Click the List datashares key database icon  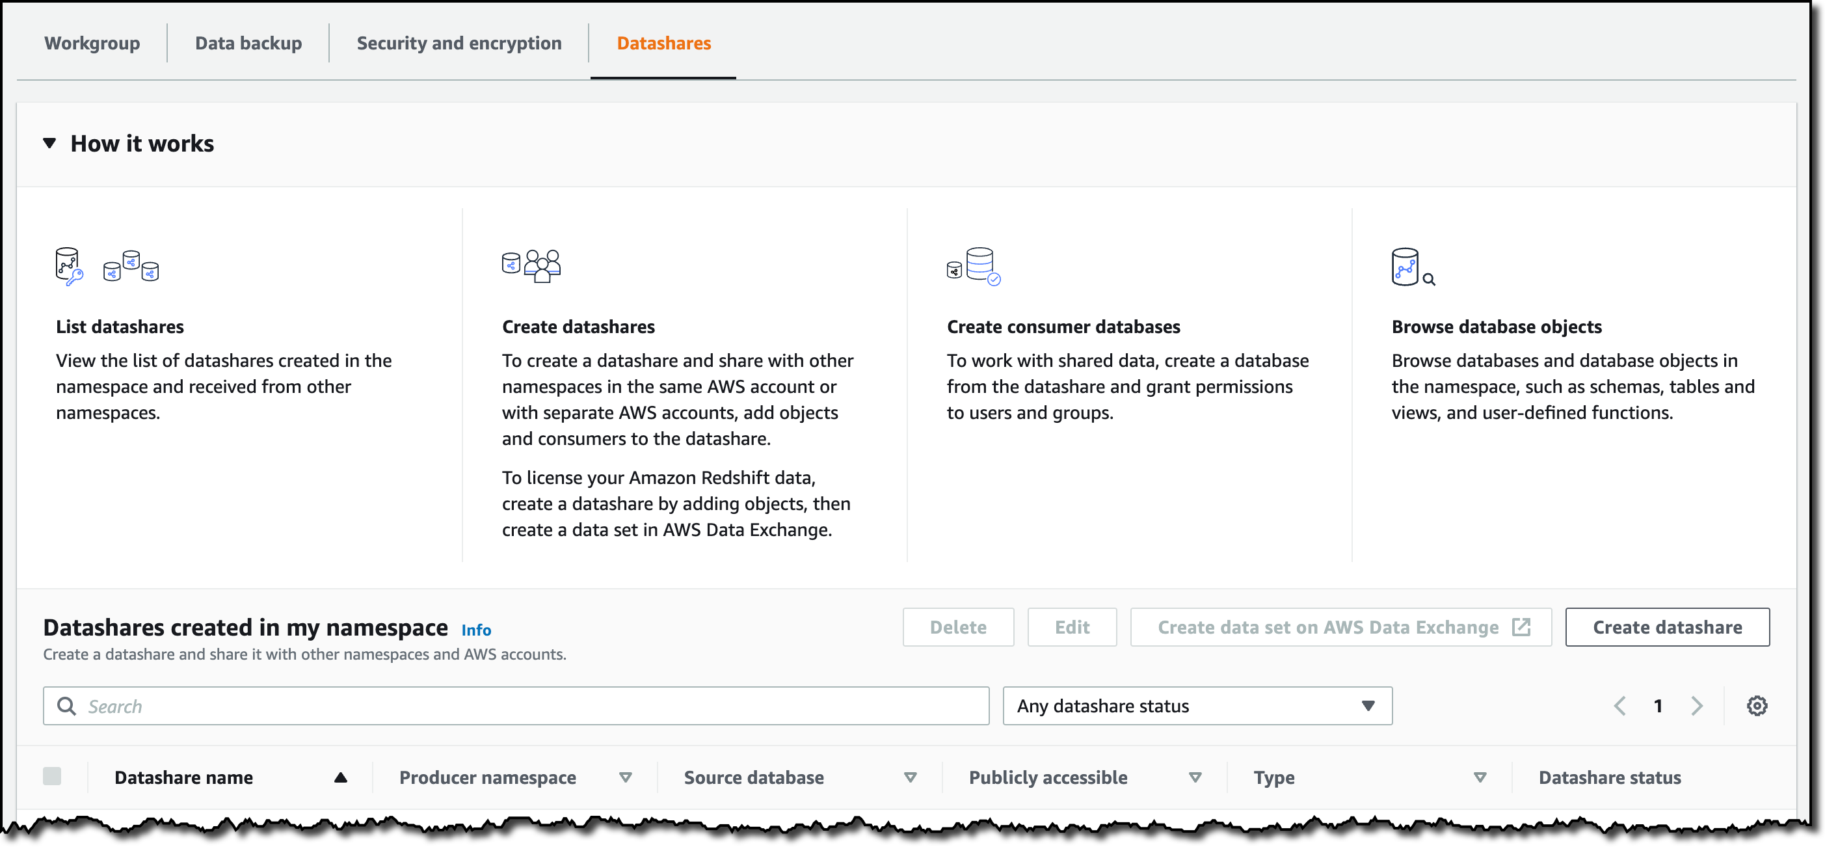point(70,267)
